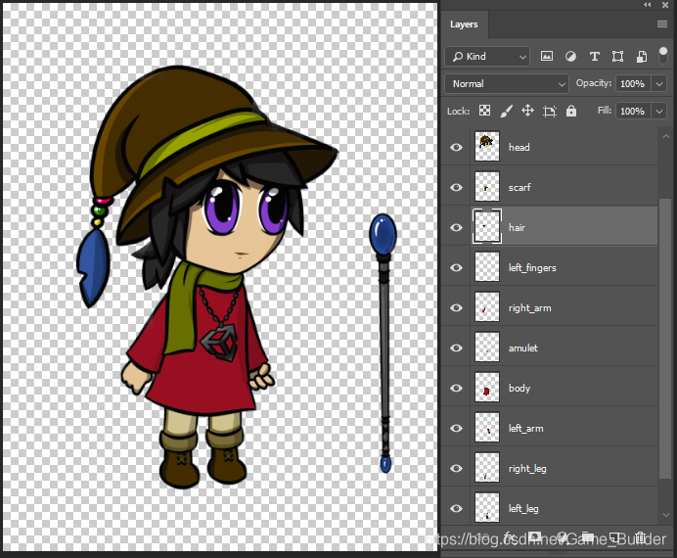Open the Fill slider arrow
The width and height of the screenshot is (677, 558).
[x=658, y=112]
